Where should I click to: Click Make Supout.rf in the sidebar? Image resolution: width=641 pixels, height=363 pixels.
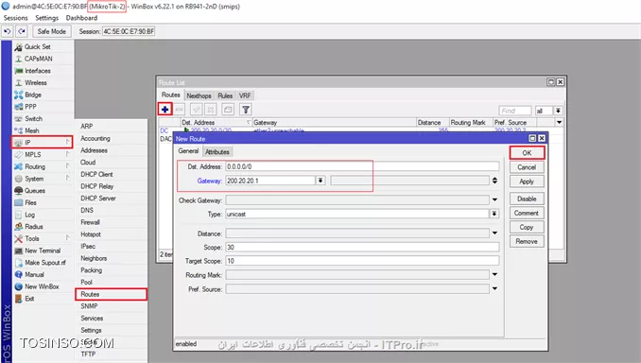[43, 263]
